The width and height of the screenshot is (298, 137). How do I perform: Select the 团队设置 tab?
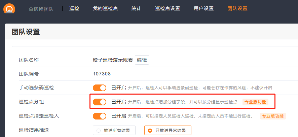[237, 8]
